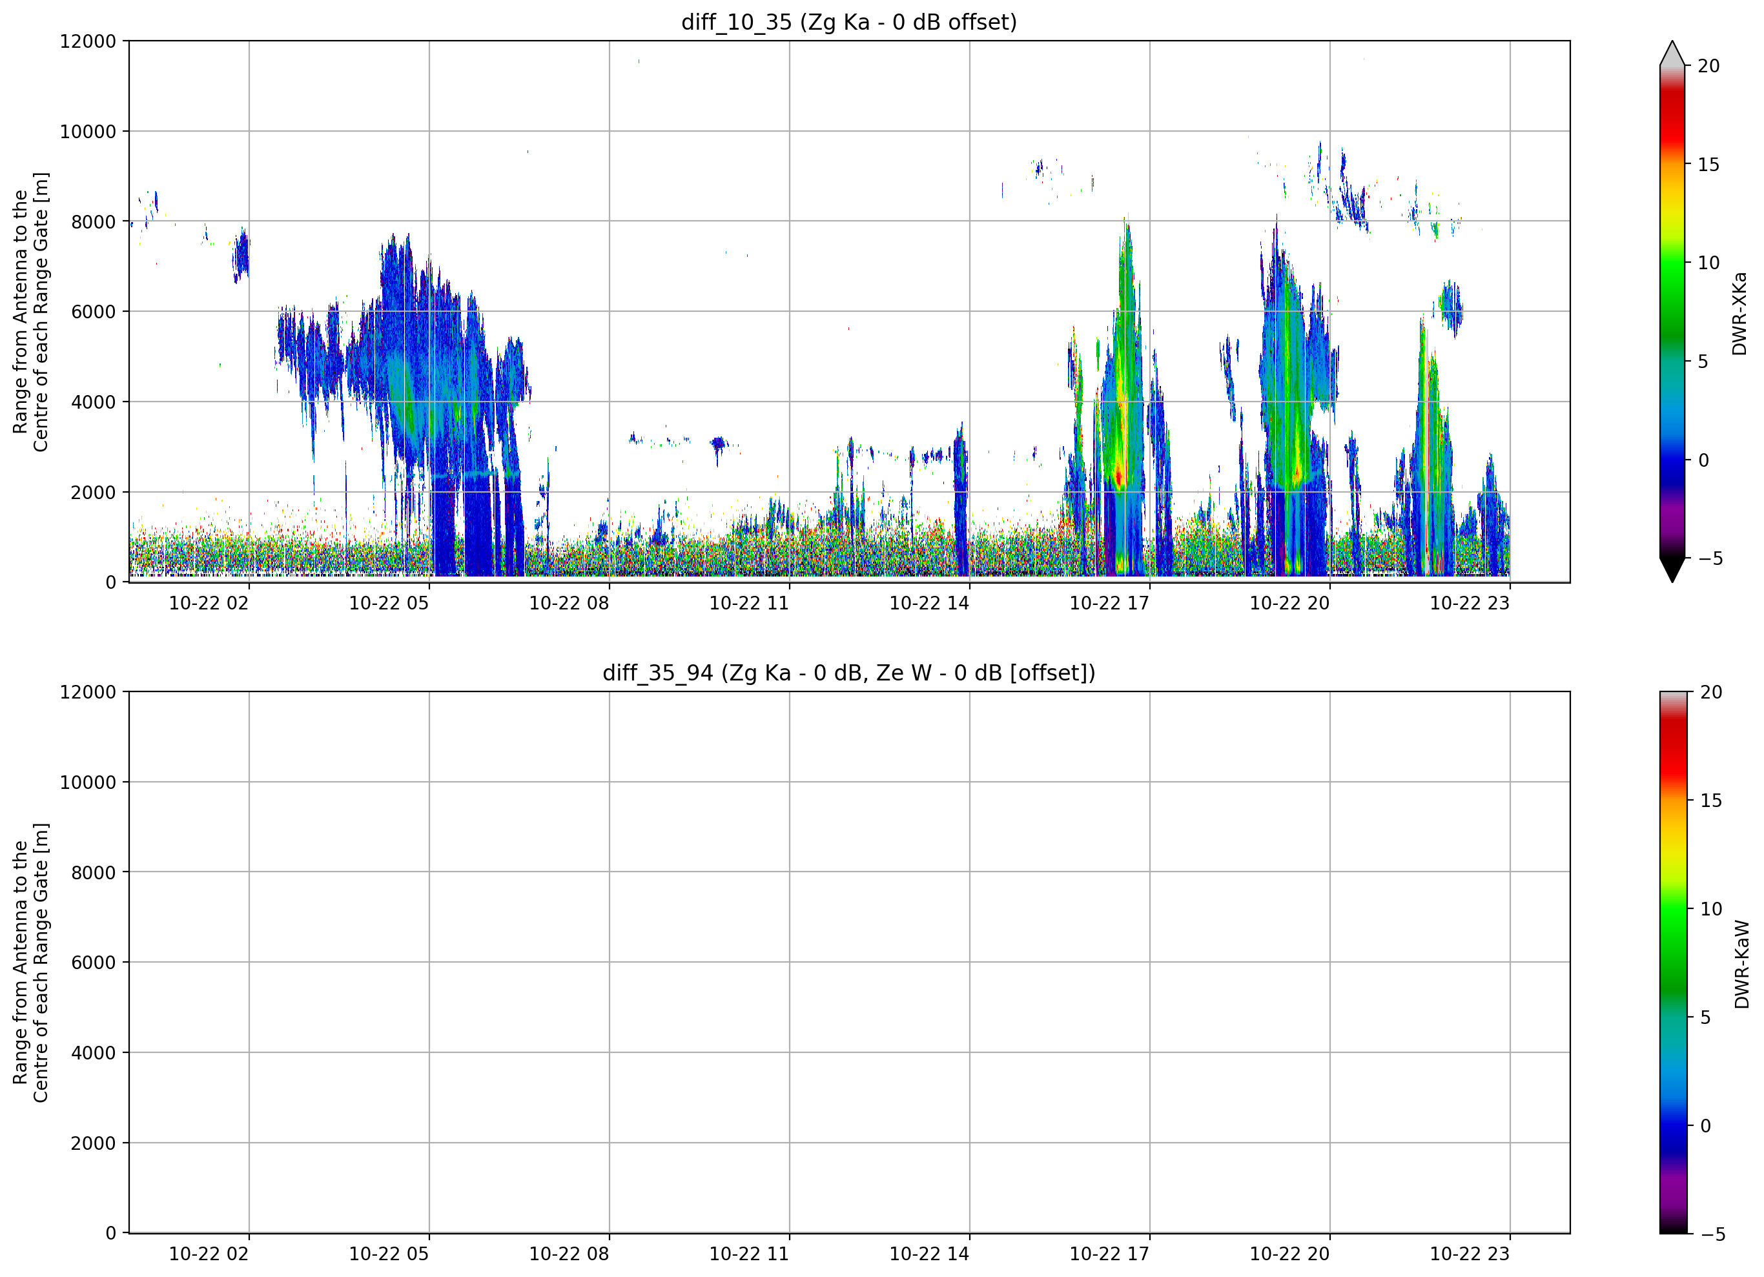Viewport: 1764px width, 1277px height.
Task: Click the 'DWR-KaW' colorbar label
Action: coord(1741,965)
